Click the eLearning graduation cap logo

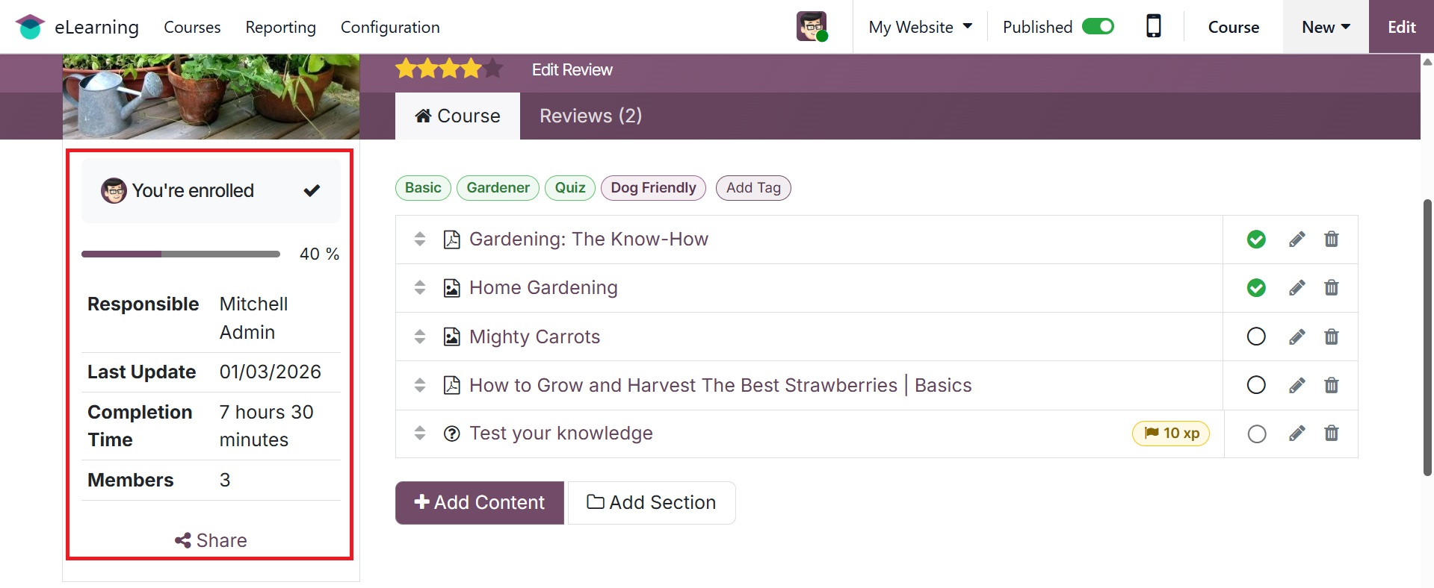30,27
